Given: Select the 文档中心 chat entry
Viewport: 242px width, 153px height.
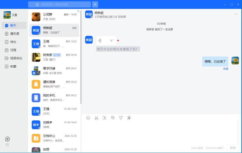Looking at the screenshot, I should coord(54,138).
